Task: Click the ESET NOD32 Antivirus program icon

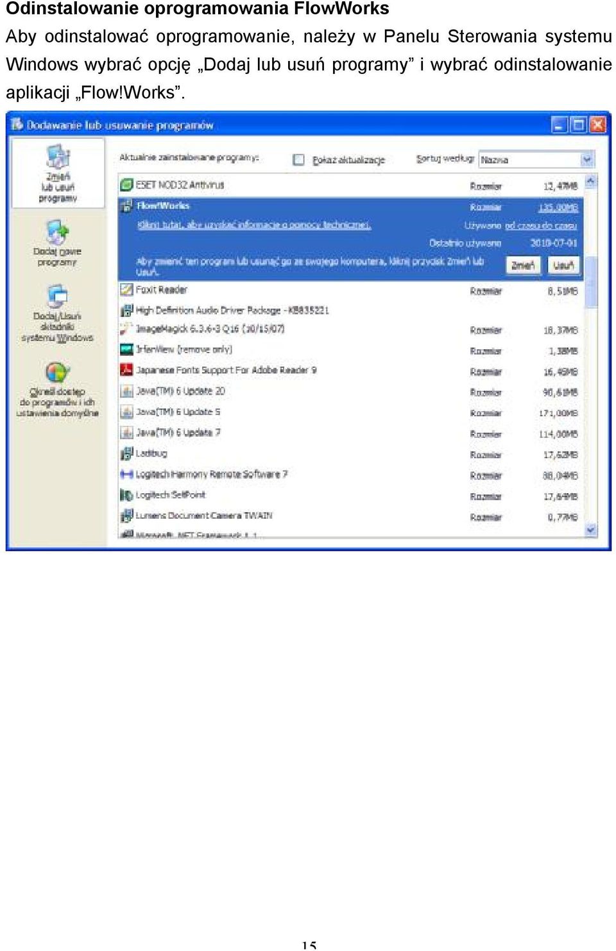Action: [x=126, y=185]
